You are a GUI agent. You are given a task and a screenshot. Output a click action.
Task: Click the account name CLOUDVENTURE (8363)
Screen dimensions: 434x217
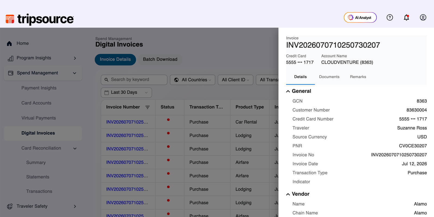tap(347, 62)
